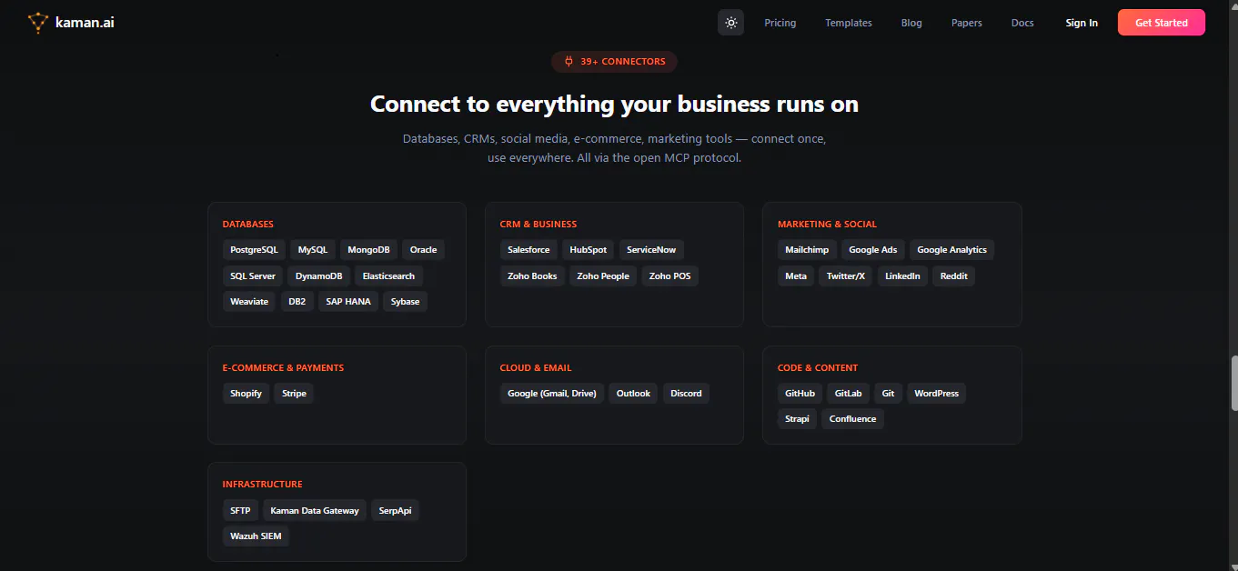
Task: Click the kaman.ai logo icon
Action: click(38, 23)
